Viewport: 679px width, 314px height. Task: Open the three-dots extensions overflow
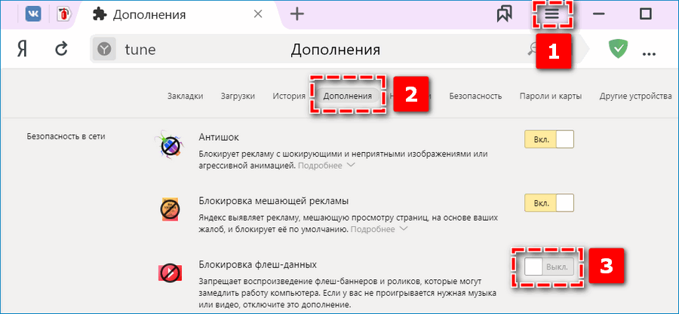[x=648, y=54]
